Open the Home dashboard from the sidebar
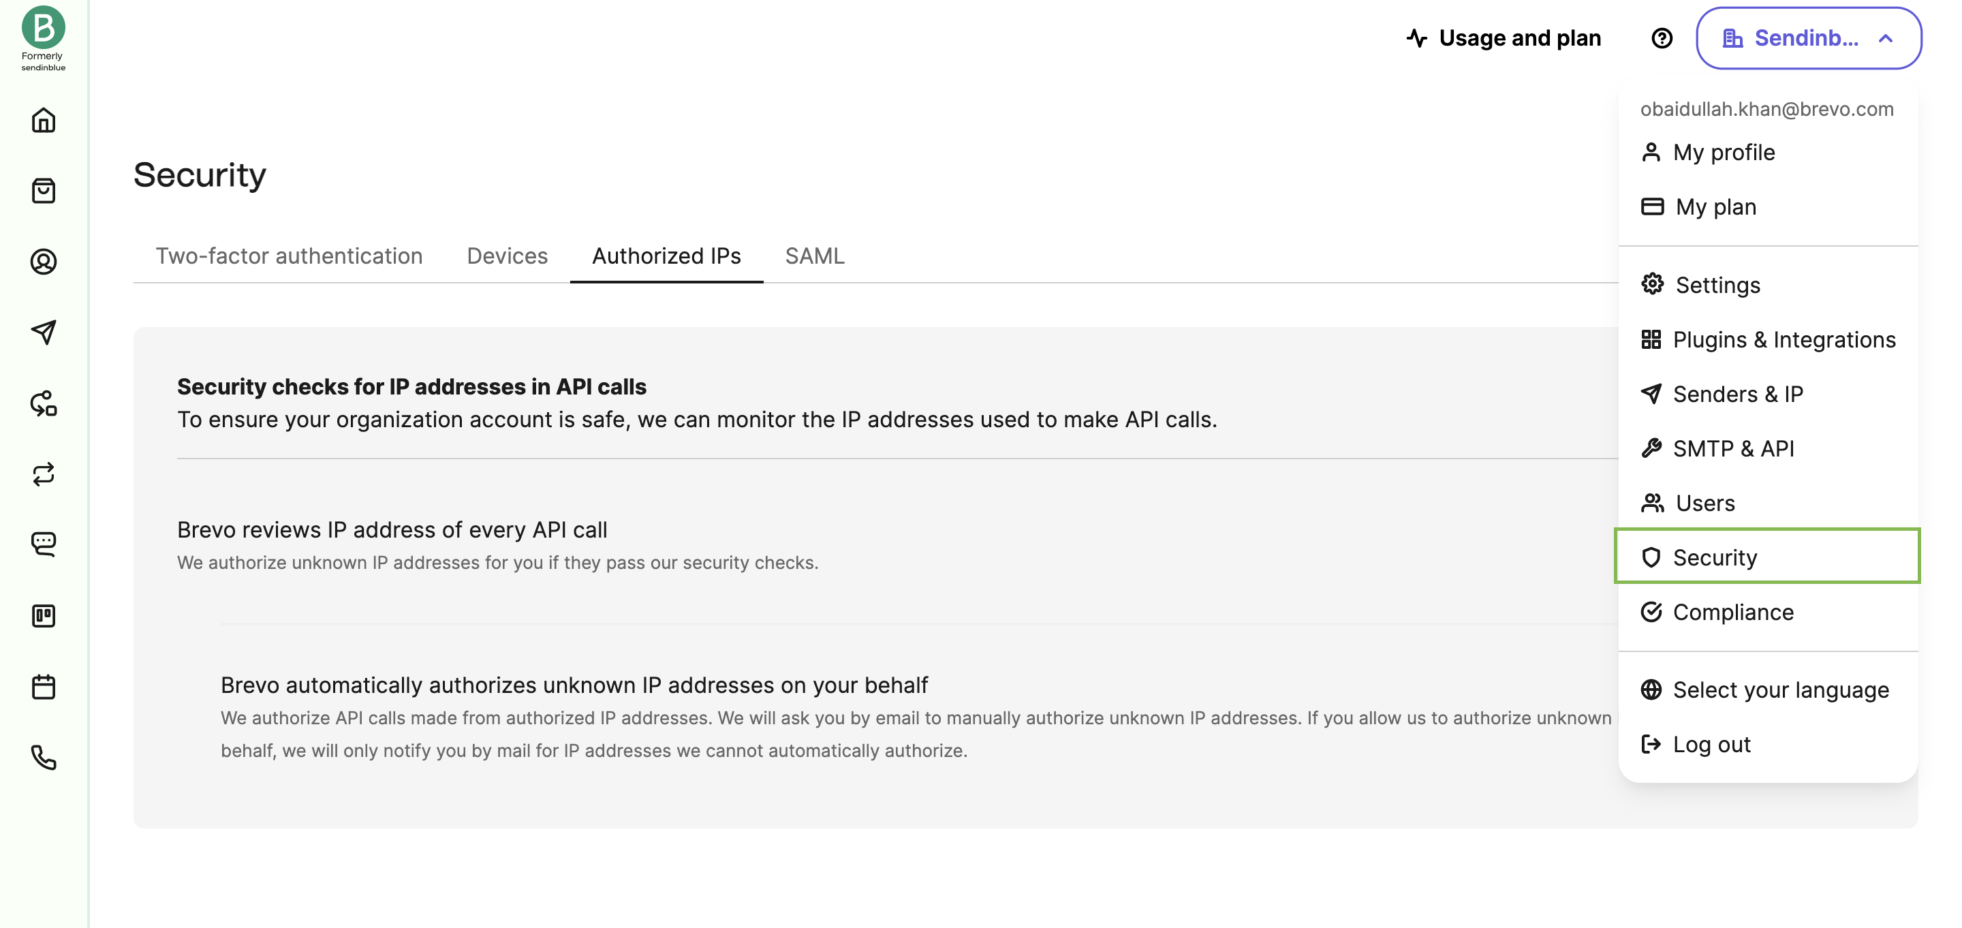 [x=44, y=121]
